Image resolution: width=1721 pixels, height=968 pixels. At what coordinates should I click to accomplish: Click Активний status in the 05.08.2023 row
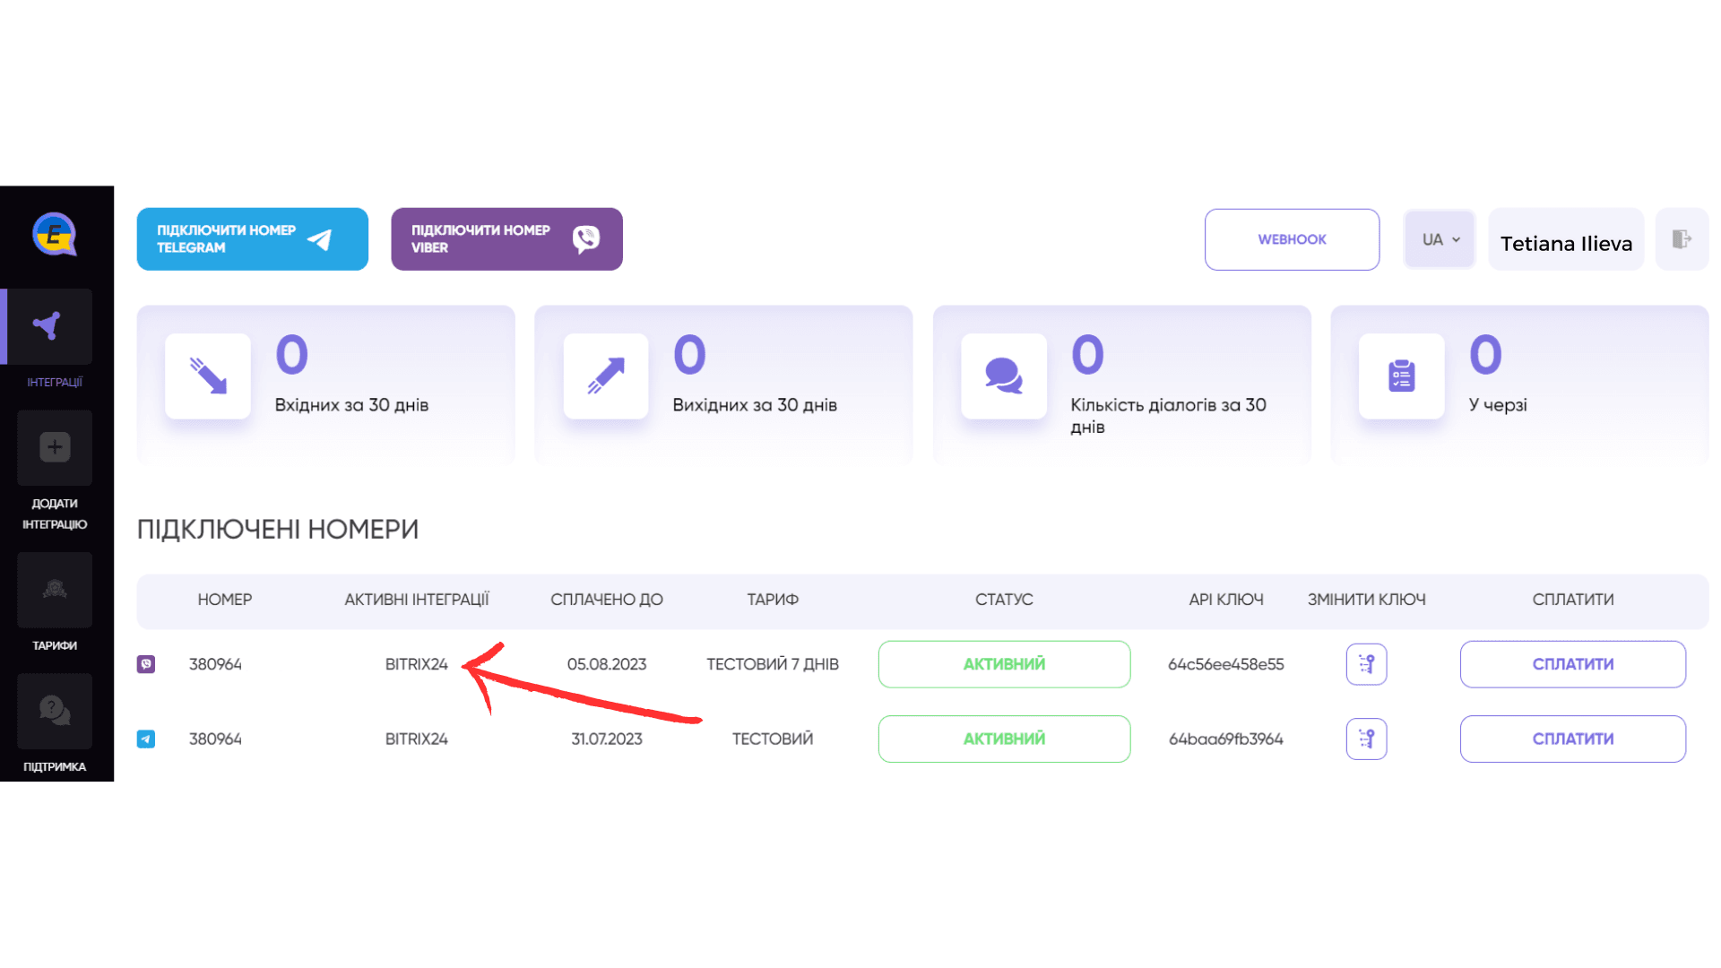[1004, 664]
